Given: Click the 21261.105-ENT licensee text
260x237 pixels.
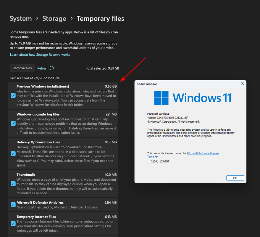Looking at the screenshot, I should (160, 161).
